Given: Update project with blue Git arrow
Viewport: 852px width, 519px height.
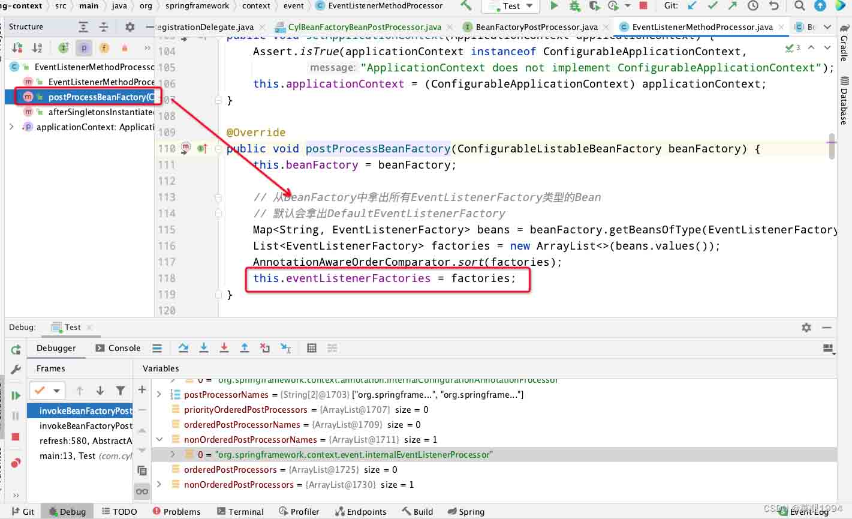Looking at the screenshot, I should pyautogui.click(x=693, y=5).
